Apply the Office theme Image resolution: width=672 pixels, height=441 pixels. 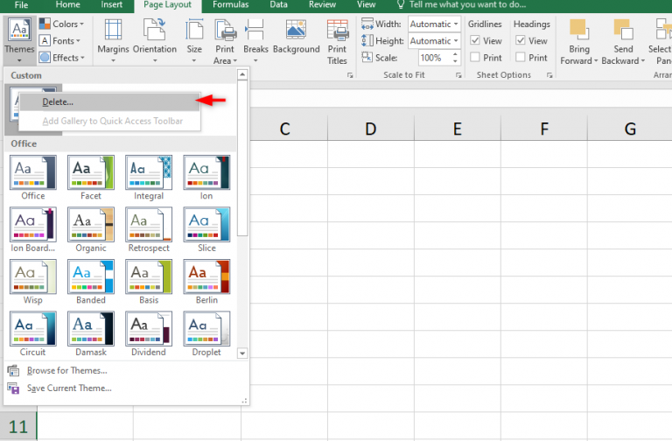pos(33,178)
